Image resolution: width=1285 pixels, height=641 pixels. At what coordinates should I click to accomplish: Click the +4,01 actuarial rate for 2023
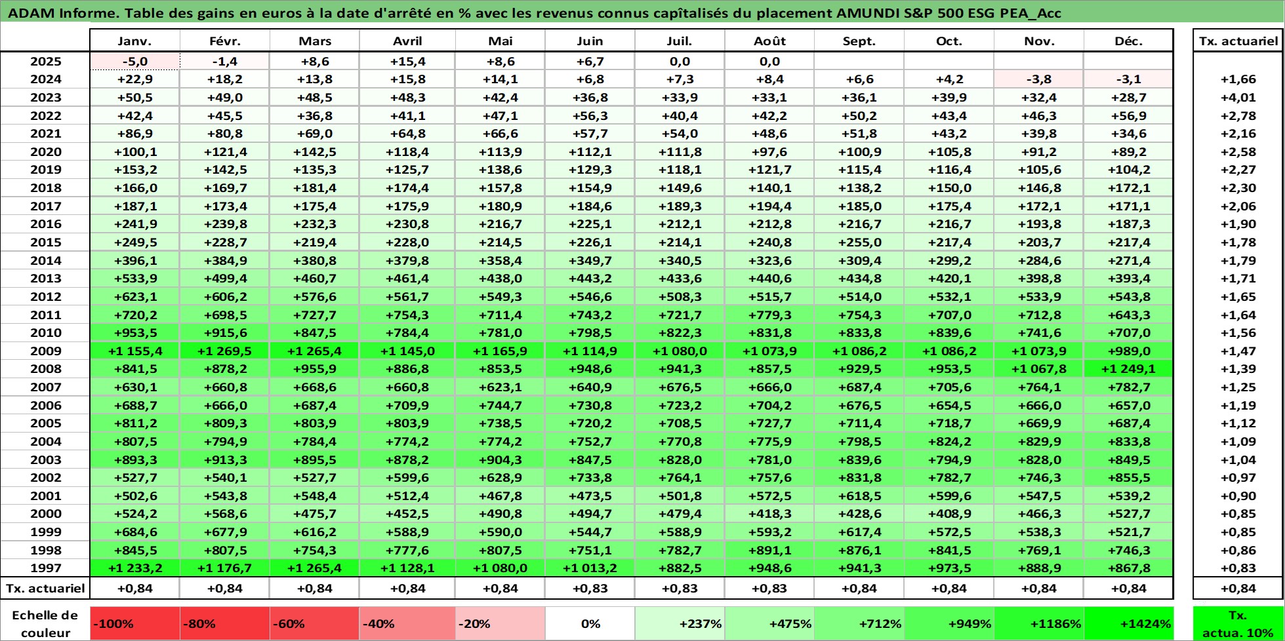[x=1238, y=98]
